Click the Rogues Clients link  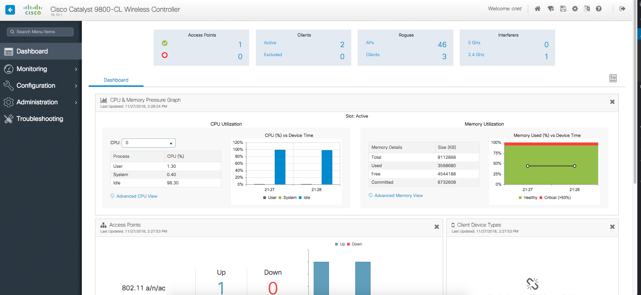pos(373,55)
